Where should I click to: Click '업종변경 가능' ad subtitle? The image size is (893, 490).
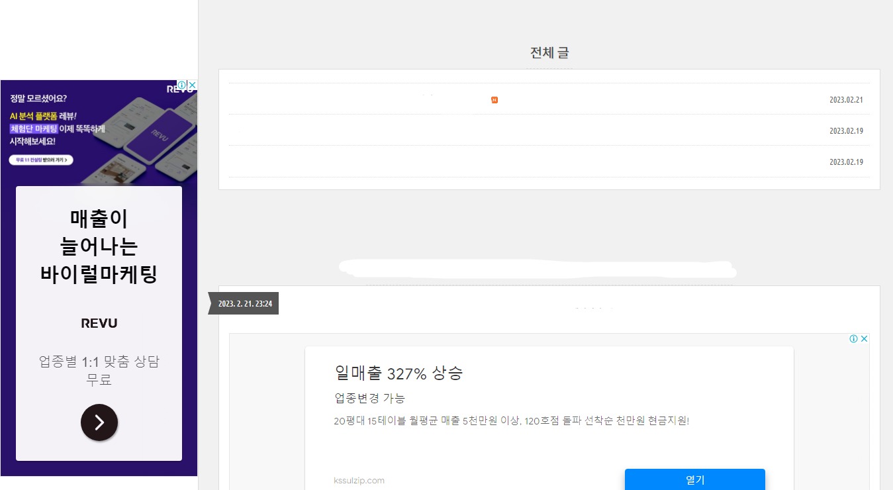[369, 399]
